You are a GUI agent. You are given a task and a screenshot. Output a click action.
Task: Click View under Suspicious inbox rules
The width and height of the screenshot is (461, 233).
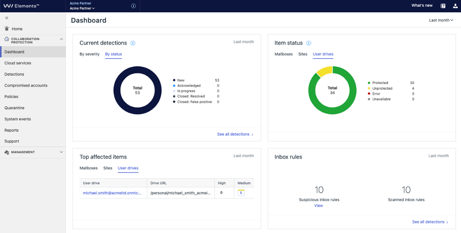pos(319,206)
